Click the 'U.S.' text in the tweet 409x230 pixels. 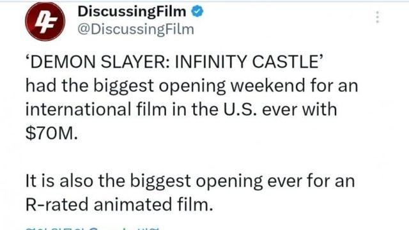(x=239, y=109)
